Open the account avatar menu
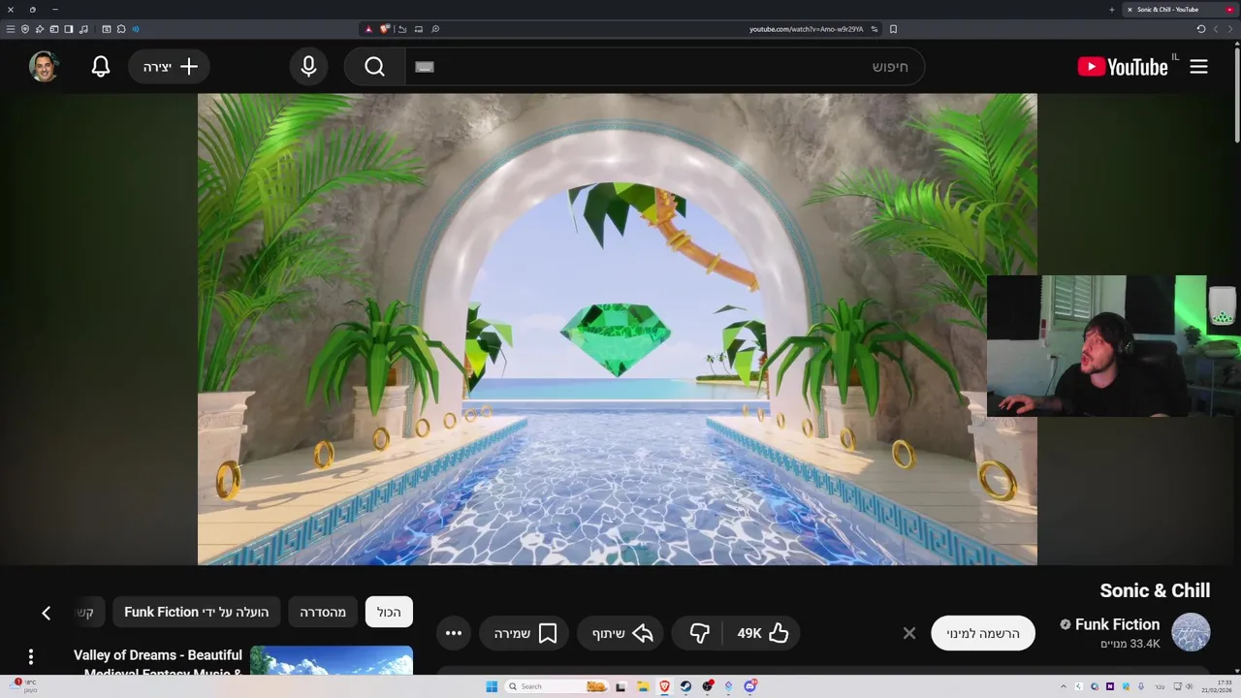This screenshot has width=1241, height=698. pos(44,66)
